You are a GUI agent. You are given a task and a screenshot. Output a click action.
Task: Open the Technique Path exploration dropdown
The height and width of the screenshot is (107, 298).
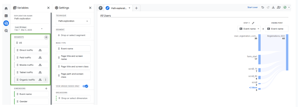[x=73, y=21]
